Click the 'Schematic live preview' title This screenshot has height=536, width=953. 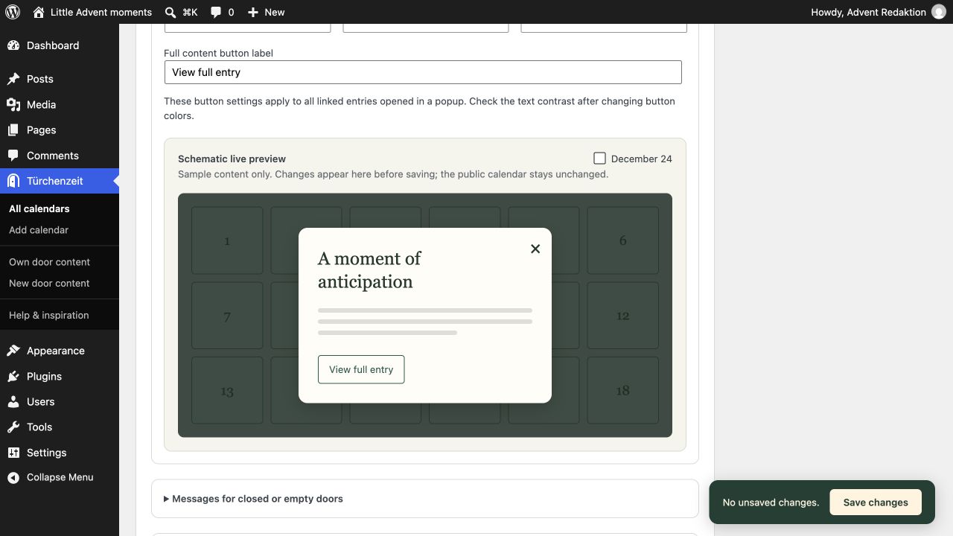click(x=232, y=159)
